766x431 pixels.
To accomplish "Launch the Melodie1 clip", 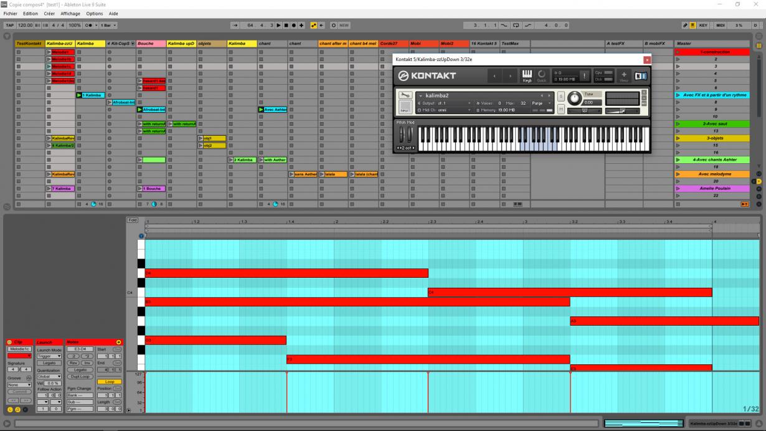I will tap(49, 52).
